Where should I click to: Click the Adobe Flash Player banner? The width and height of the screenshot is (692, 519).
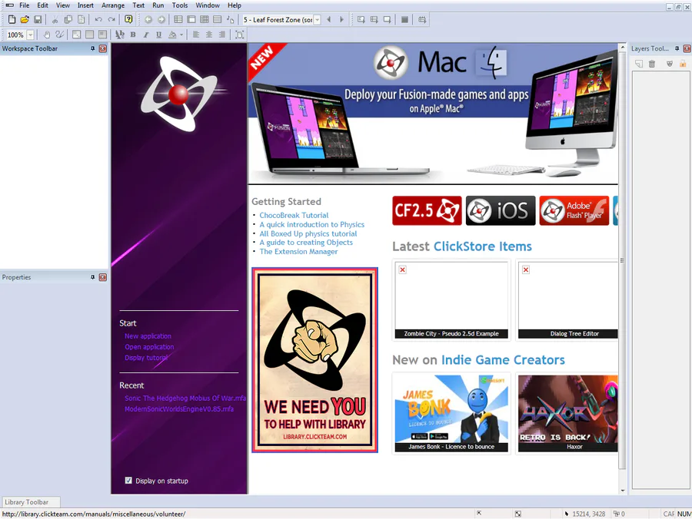(574, 210)
